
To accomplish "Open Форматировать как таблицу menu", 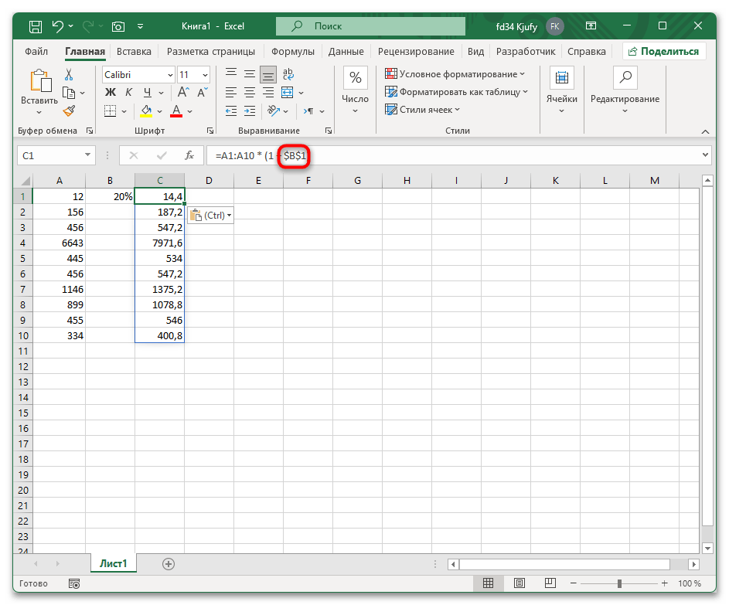I will click(457, 92).
